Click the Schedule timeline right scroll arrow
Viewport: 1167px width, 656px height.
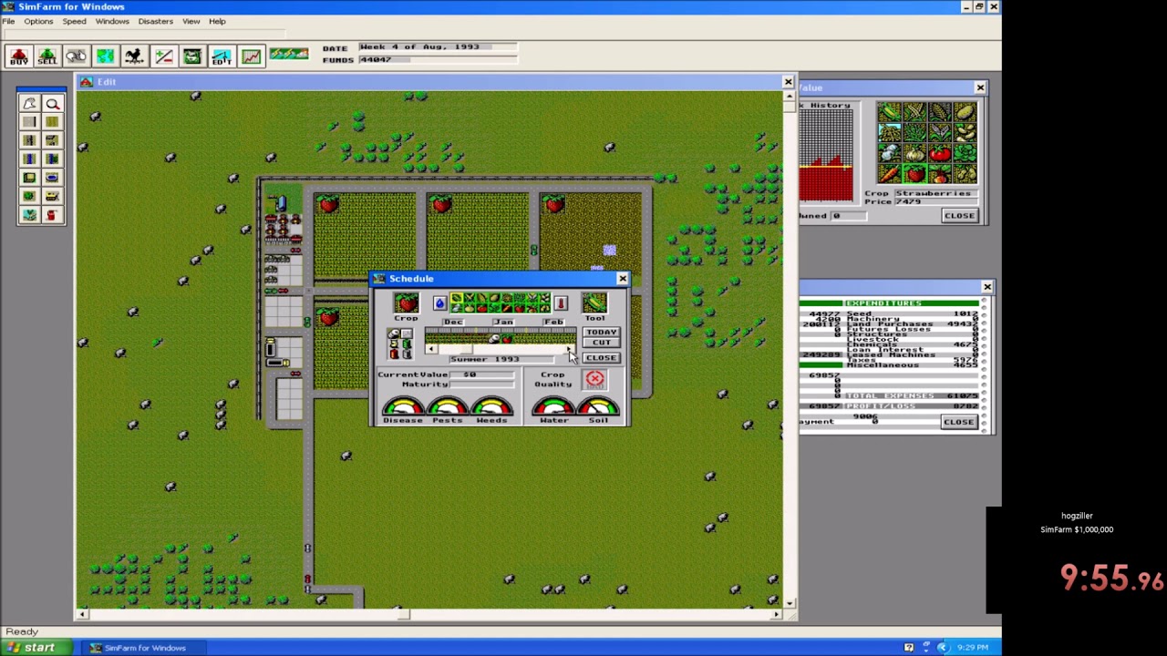pos(569,349)
